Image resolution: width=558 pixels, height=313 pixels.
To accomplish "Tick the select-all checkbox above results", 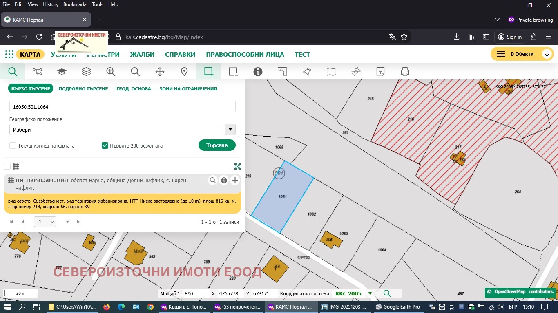I will point(7,166).
